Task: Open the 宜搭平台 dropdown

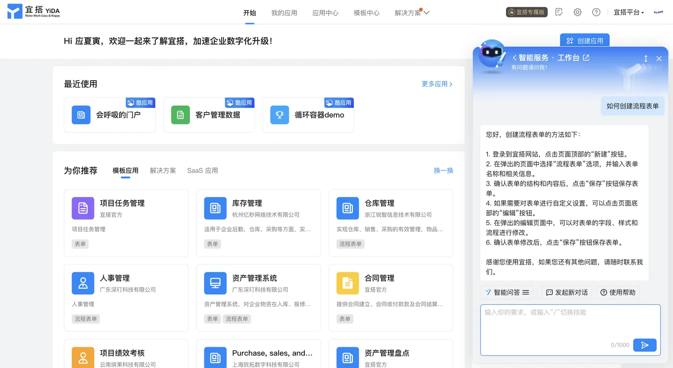Action: coord(629,12)
